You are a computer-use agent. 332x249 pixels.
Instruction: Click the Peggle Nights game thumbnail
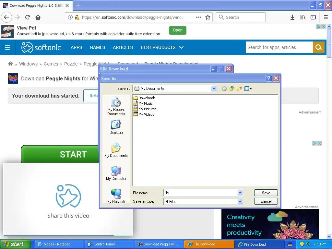click(13, 78)
